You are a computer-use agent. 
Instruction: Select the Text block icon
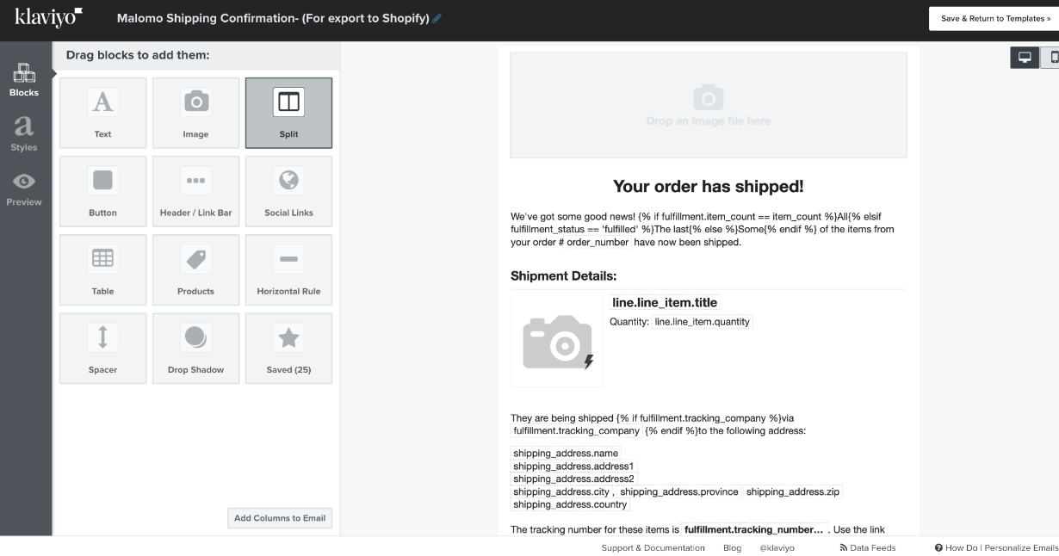click(x=102, y=103)
